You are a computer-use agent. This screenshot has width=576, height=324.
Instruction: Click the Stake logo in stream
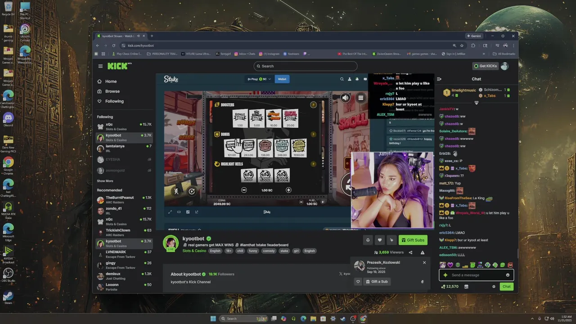pyautogui.click(x=171, y=79)
